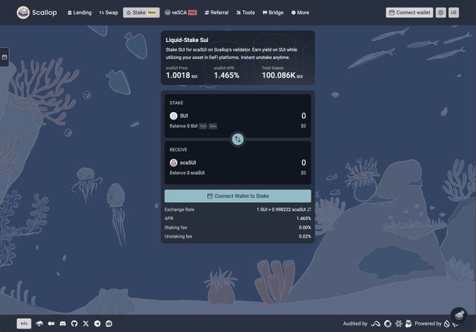
Task: Click the pinwheel-shaped auditor logo
Action: click(398, 324)
